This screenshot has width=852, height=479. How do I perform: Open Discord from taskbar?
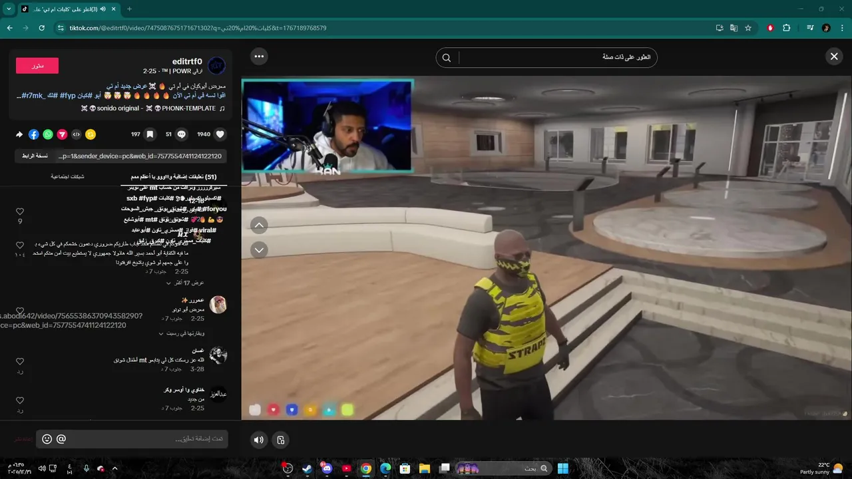pos(326,468)
